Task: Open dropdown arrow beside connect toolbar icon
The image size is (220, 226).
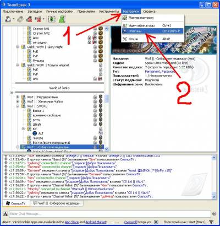Action: (14, 19)
